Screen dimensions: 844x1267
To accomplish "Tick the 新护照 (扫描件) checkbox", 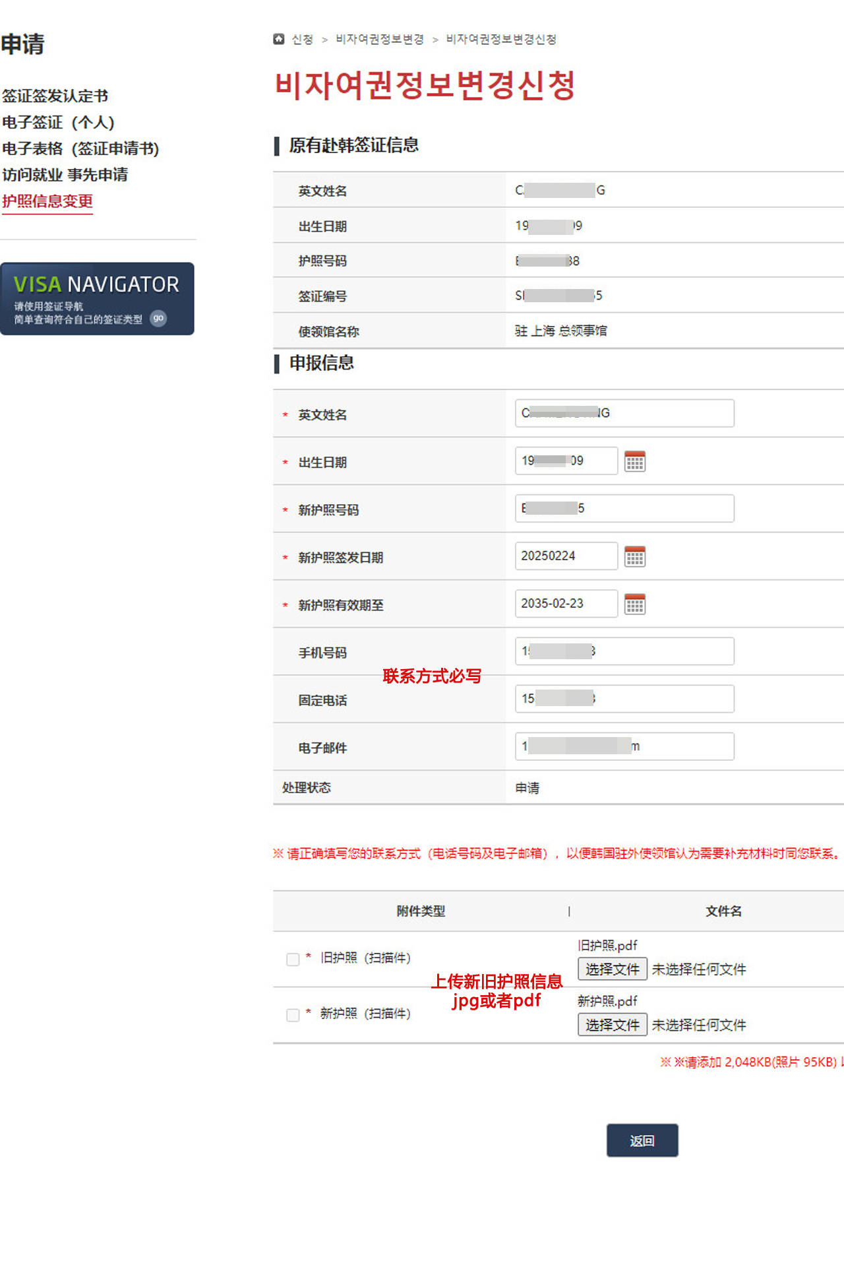I will click(x=293, y=1014).
